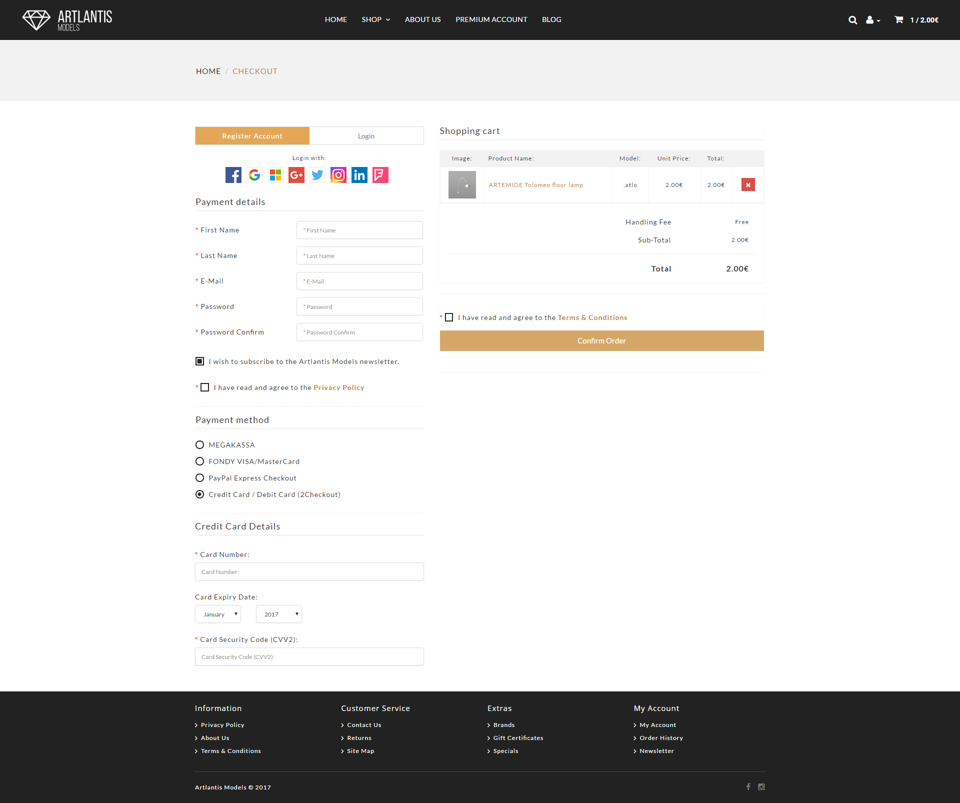Log in with the Foursquare icon
This screenshot has width=960, height=803.
pyautogui.click(x=380, y=175)
